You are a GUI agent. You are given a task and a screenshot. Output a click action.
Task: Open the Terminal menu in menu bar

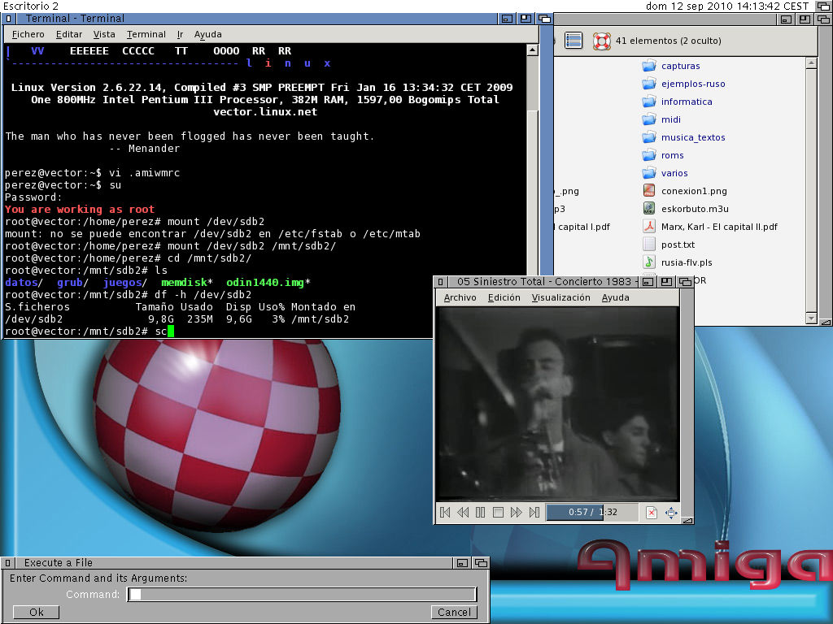coord(146,34)
